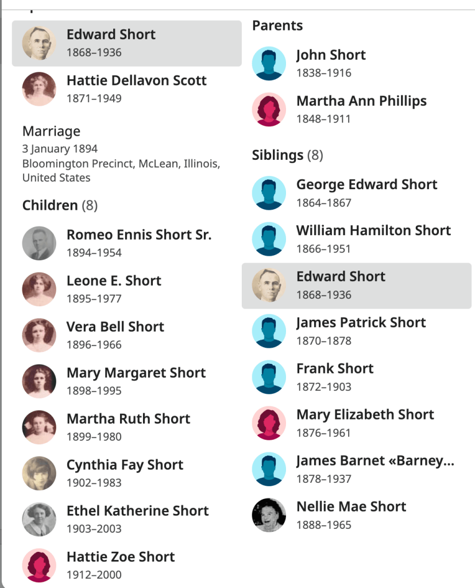475x588 pixels.
Task: Open Cynthia Fay Short's portrait photo
Action: (x=39, y=473)
